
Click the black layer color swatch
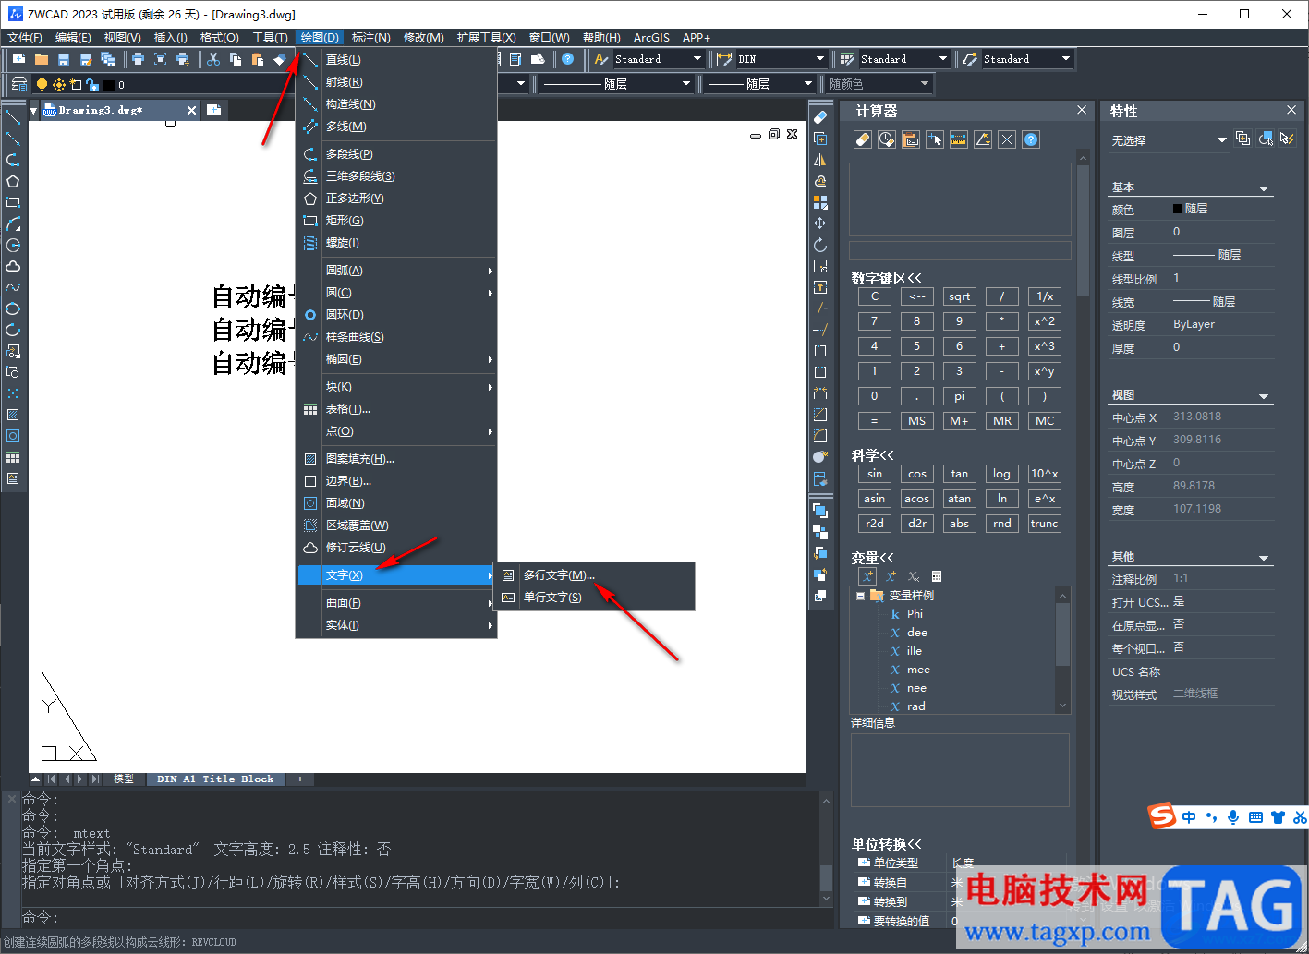coord(108,85)
